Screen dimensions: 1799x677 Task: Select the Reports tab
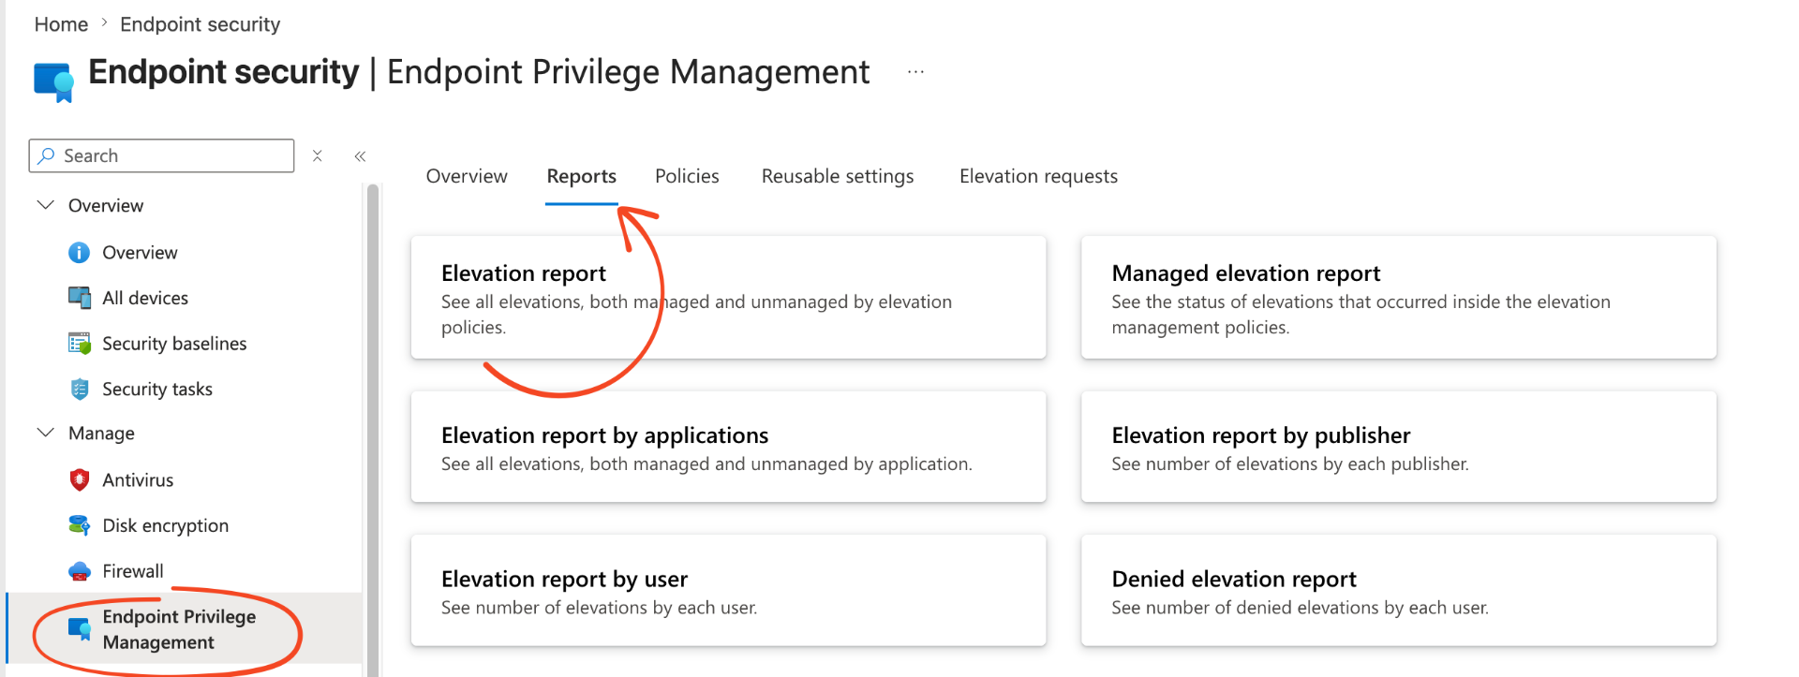tap(582, 176)
